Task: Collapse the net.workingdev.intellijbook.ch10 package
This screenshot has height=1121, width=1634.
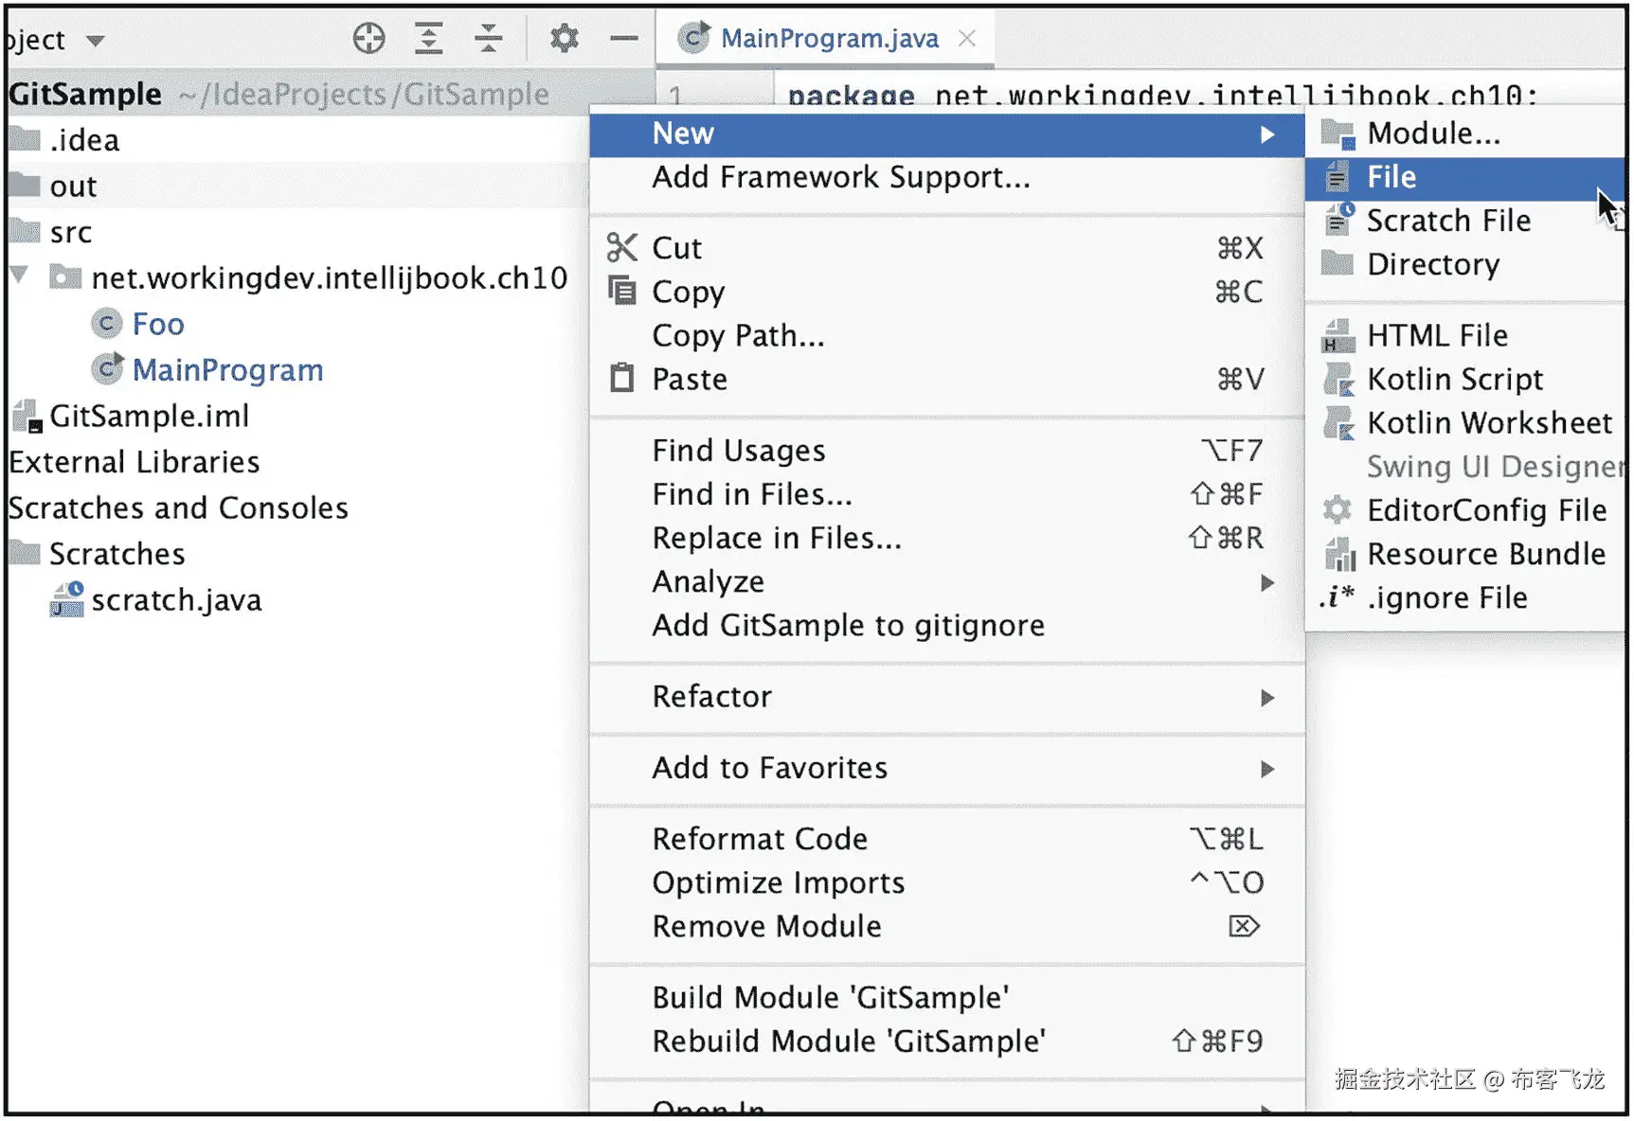Action: pyautogui.click(x=18, y=276)
